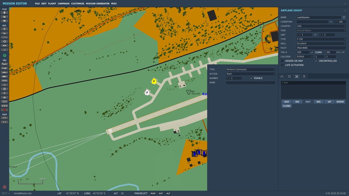This screenshot has height=196, width=349.
Task: Open the Map options key icon
Action: pyautogui.click(x=4, y=118)
